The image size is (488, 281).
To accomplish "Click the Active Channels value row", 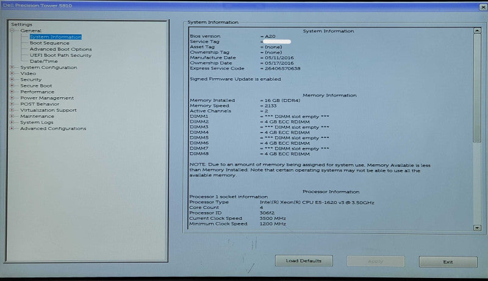I will (x=229, y=111).
